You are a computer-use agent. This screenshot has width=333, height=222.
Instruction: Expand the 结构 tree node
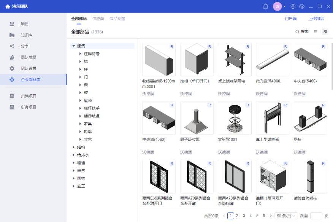[73, 147]
